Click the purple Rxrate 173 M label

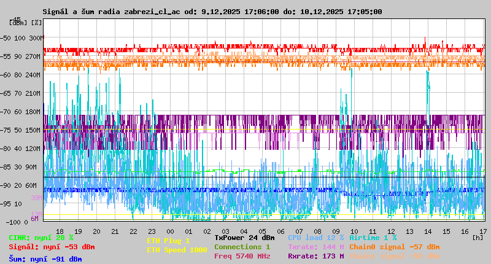point(315,256)
